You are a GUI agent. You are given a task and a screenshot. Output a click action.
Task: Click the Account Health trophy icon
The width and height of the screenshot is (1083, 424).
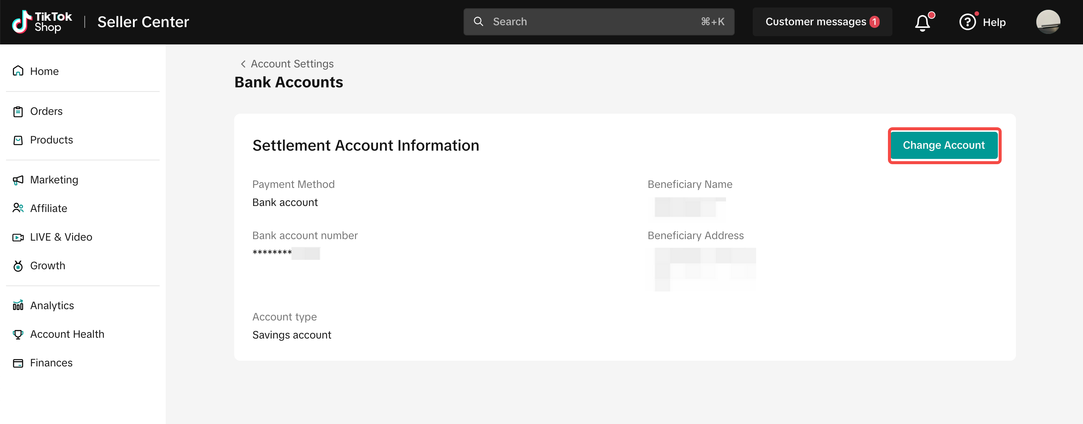pyautogui.click(x=18, y=334)
